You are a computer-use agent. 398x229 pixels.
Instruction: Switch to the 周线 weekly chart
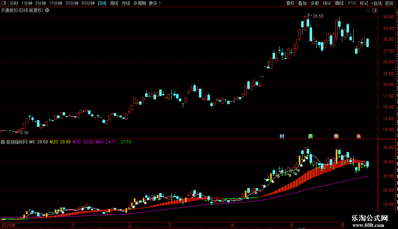(114, 3)
